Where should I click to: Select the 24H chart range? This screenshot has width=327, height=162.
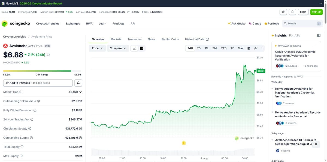pyautogui.click(x=190, y=48)
